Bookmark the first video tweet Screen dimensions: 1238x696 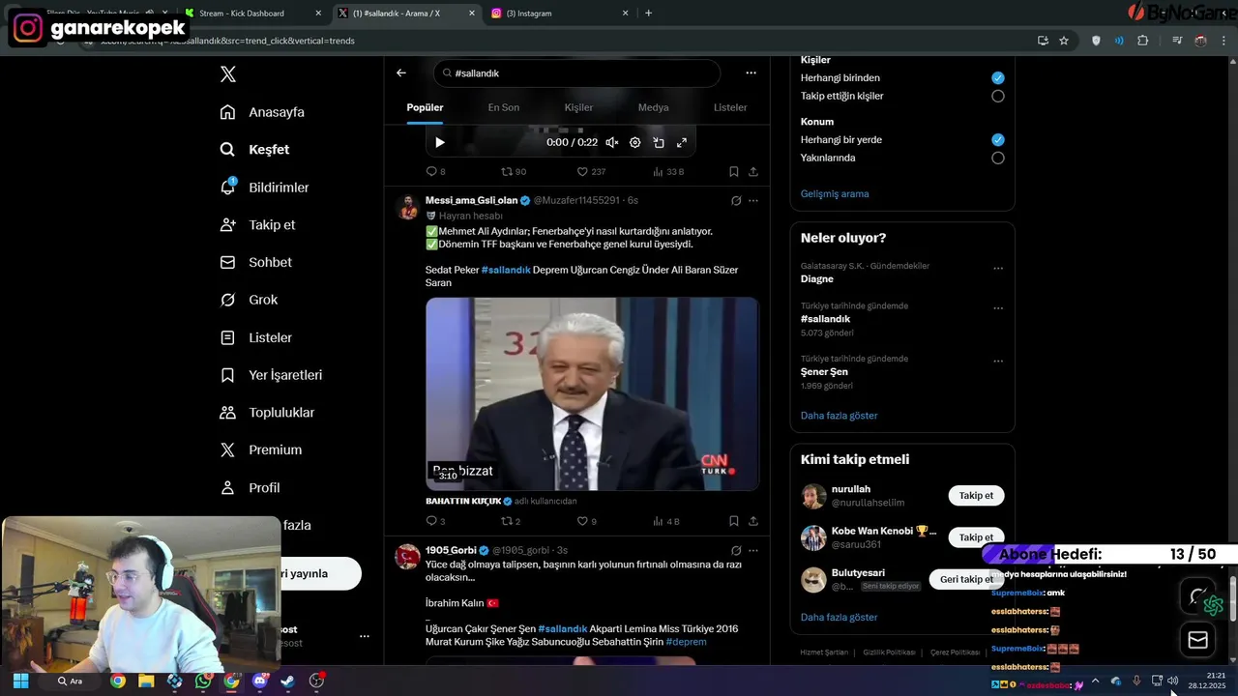[x=733, y=171]
